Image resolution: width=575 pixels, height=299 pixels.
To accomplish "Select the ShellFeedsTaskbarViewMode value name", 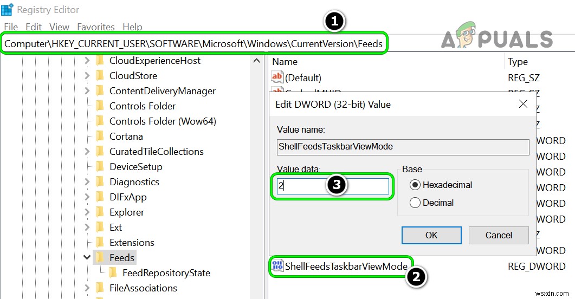I will 346,266.
